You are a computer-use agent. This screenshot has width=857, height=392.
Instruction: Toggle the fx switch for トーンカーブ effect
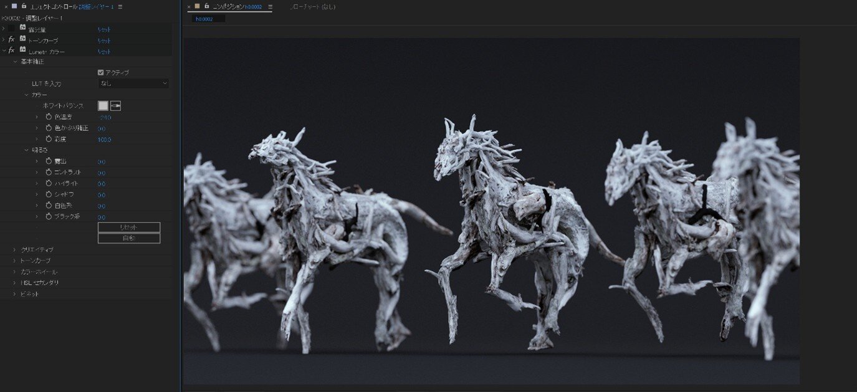point(11,40)
